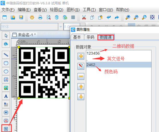Select the 2462 data object row
This screenshot has width=159, height=132.
[119, 65]
